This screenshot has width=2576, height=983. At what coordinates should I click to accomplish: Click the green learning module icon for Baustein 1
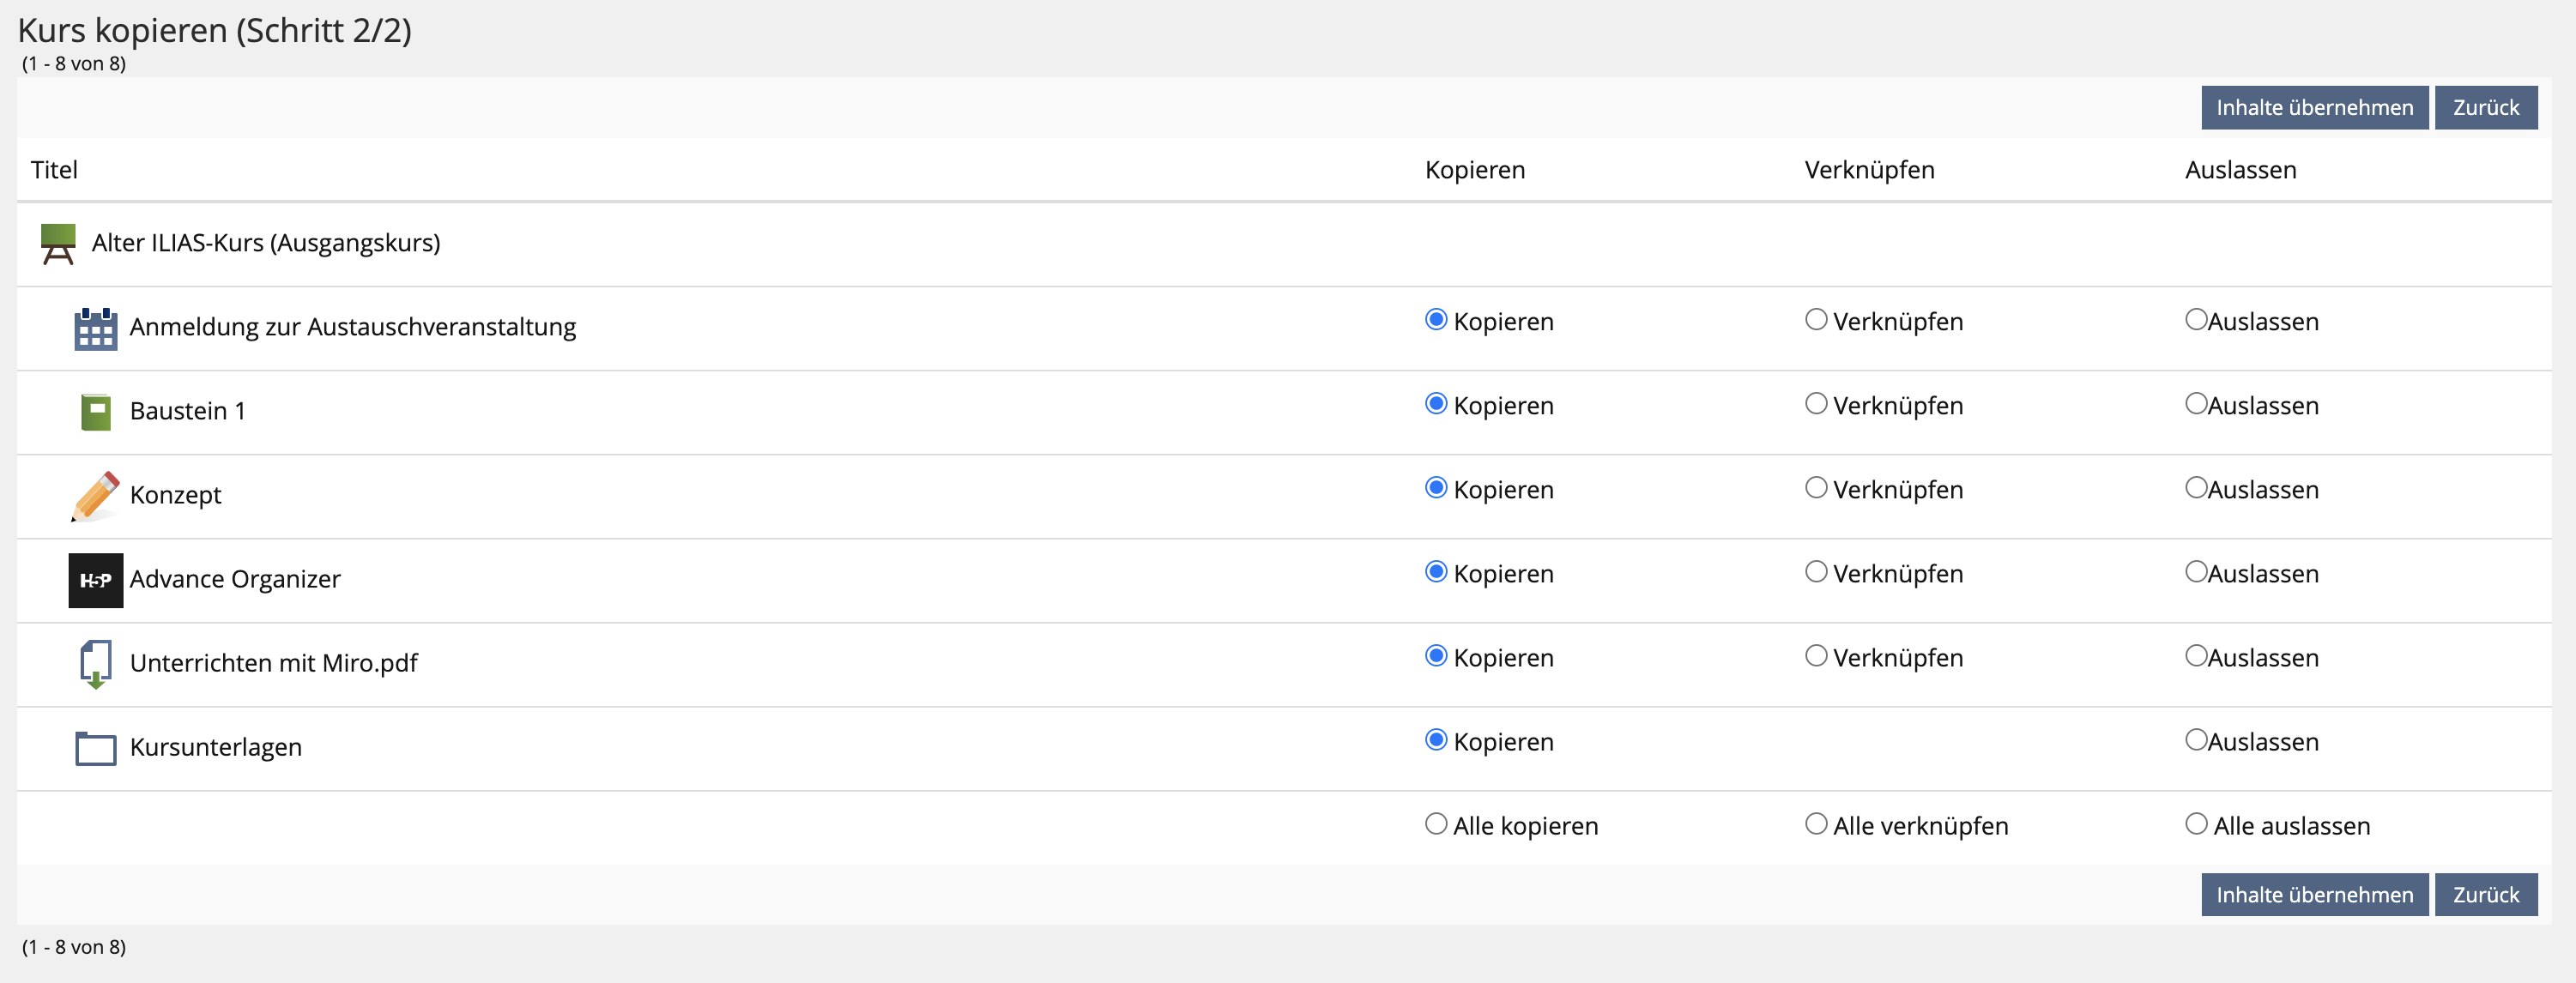tap(96, 412)
